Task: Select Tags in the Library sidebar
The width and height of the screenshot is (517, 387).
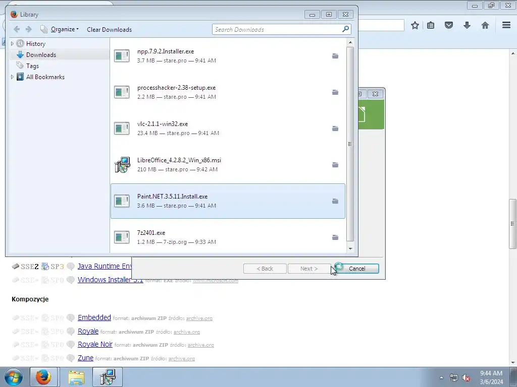Action: click(32, 66)
